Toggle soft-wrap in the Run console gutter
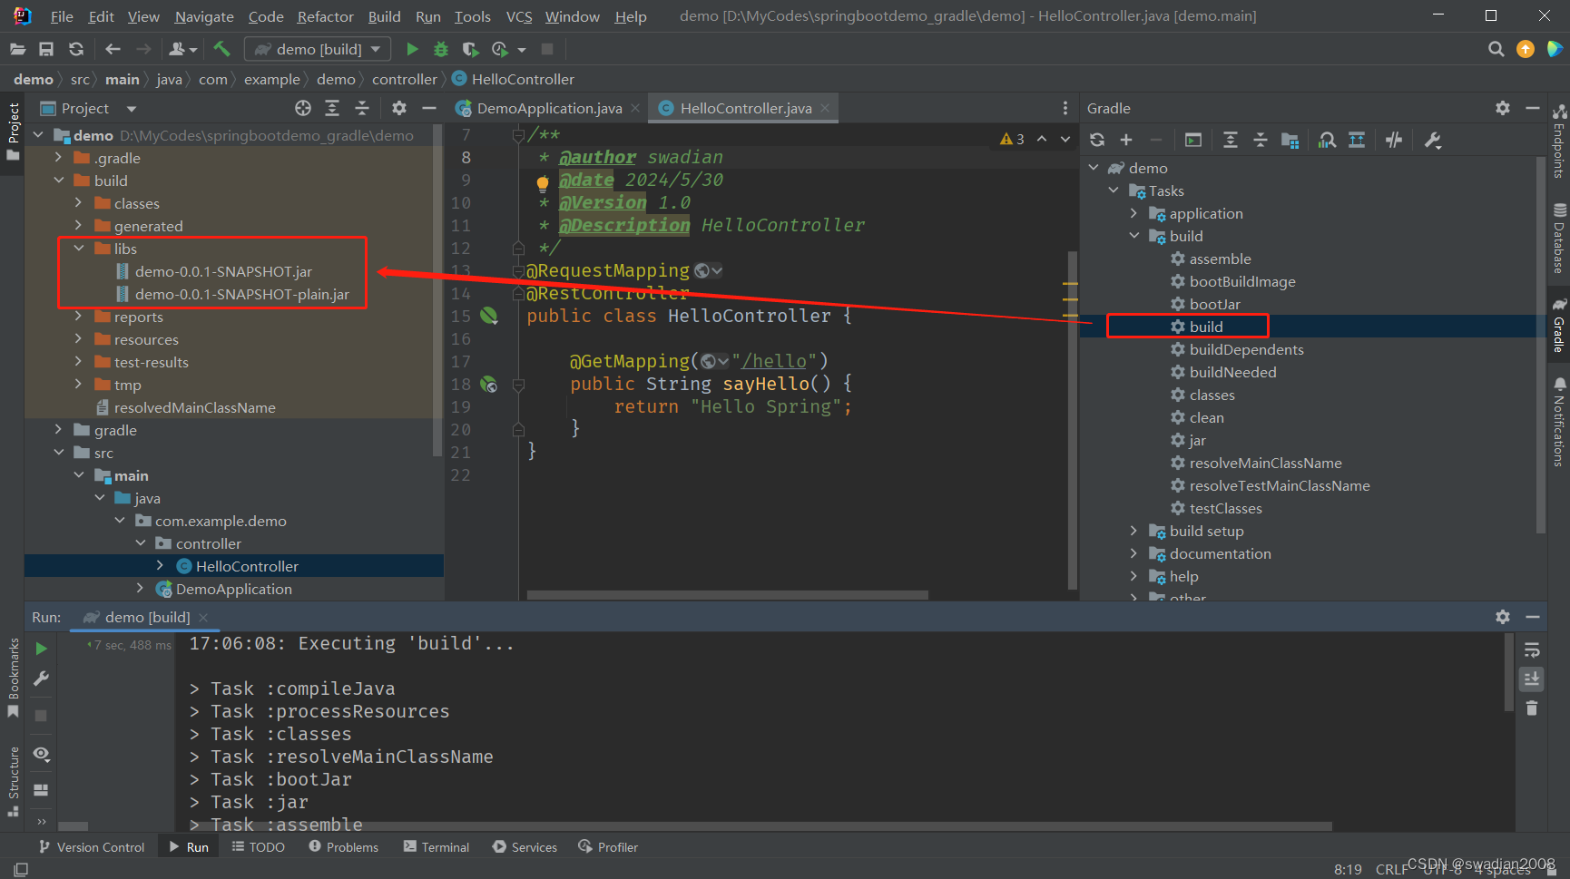Viewport: 1570px width, 879px height. (1531, 650)
